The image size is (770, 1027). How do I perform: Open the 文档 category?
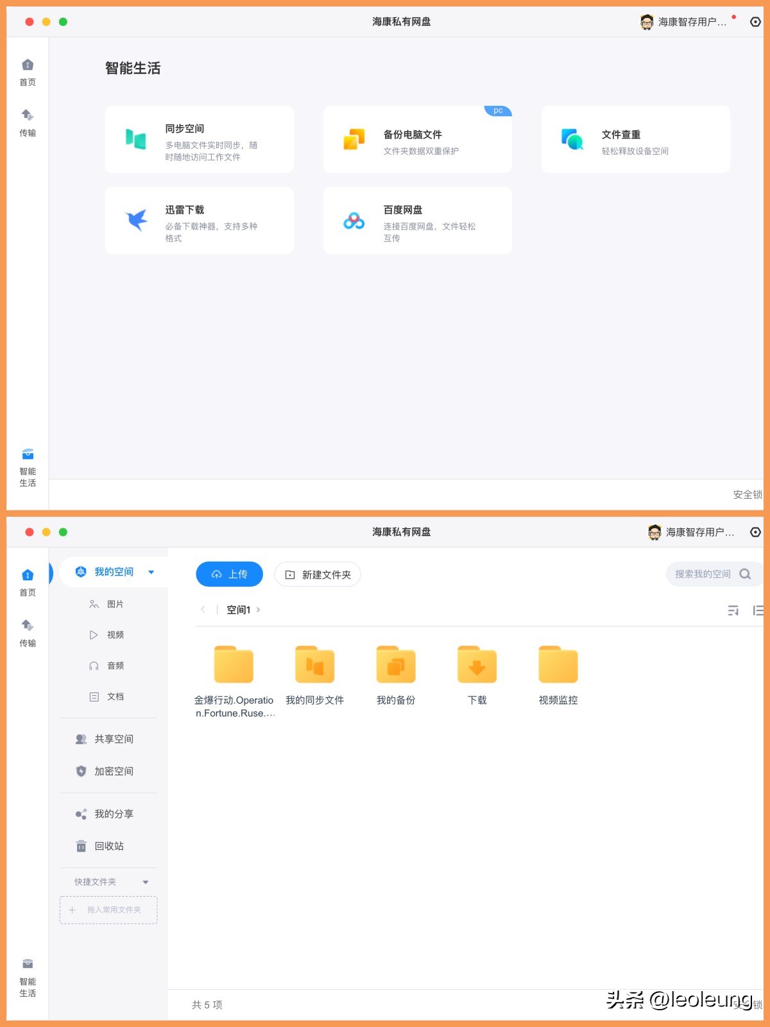[x=108, y=696]
